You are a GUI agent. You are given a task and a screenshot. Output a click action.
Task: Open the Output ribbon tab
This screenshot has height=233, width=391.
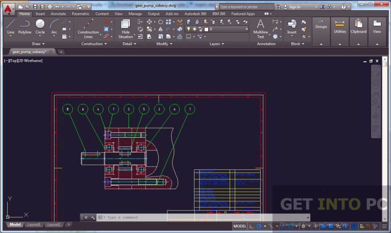point(154,14)
